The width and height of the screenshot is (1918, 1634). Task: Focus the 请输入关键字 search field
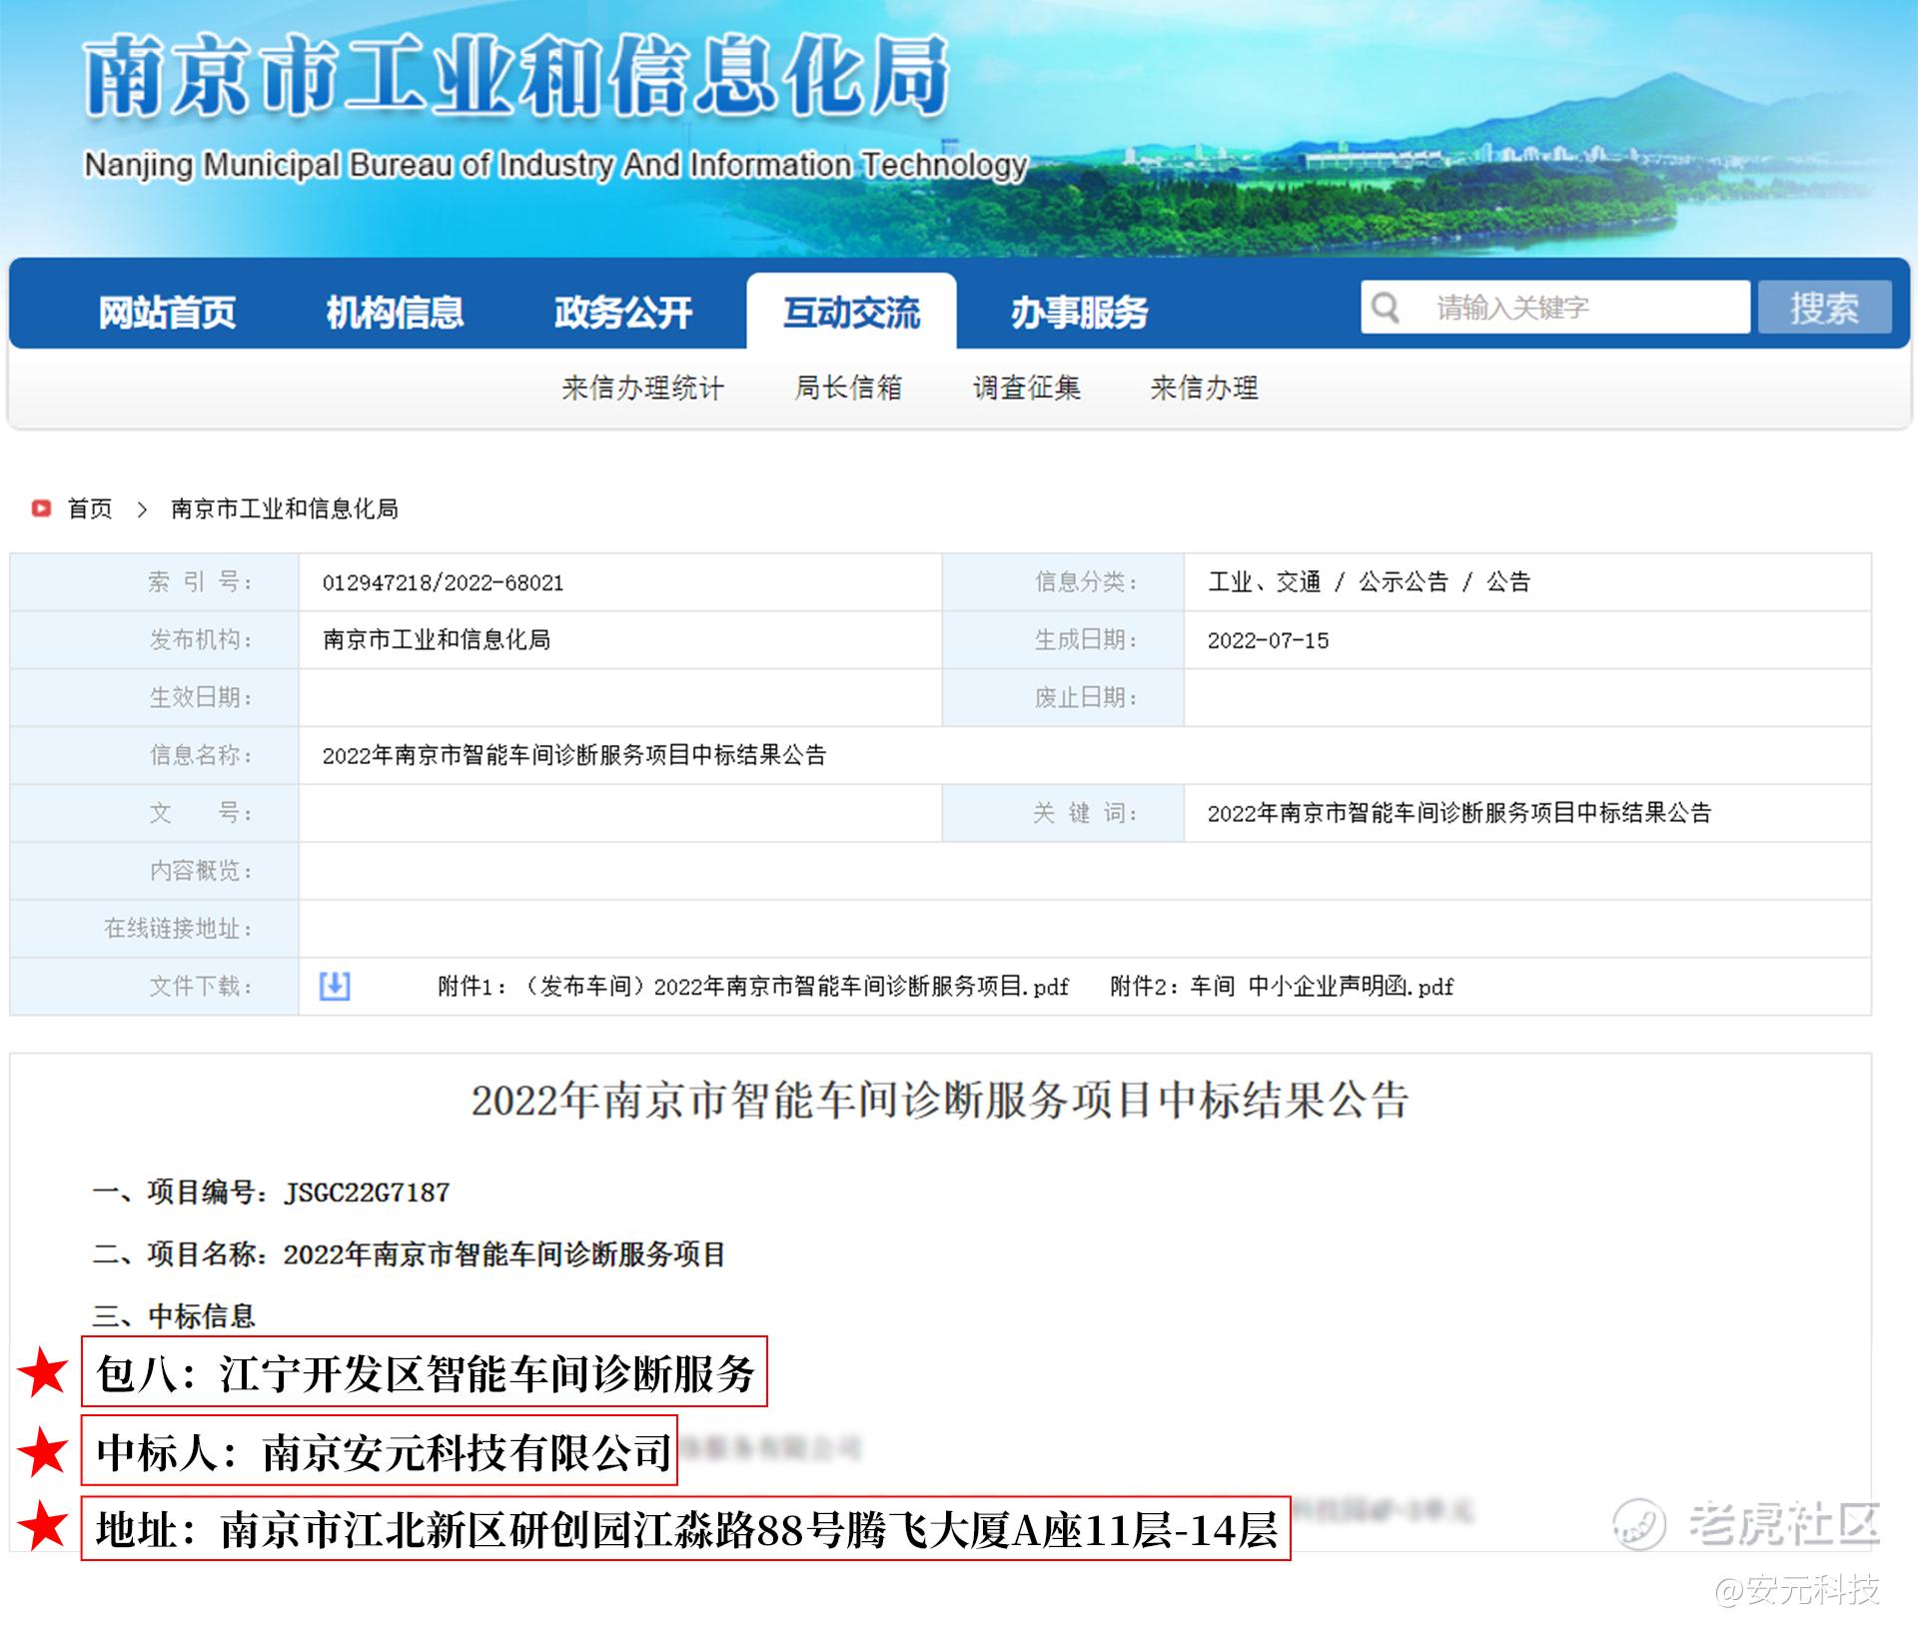(x=1555, y=307)
